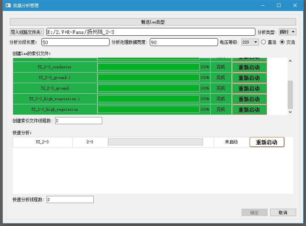Select the YZ_2-3_high_vegetation.i row name
306x226 pixels.
click(55, 99)
